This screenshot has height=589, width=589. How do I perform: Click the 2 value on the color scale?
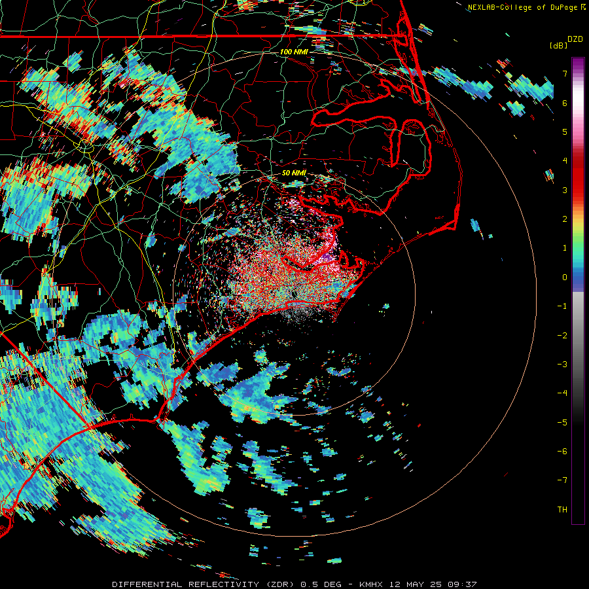click(x=565, y=219)
